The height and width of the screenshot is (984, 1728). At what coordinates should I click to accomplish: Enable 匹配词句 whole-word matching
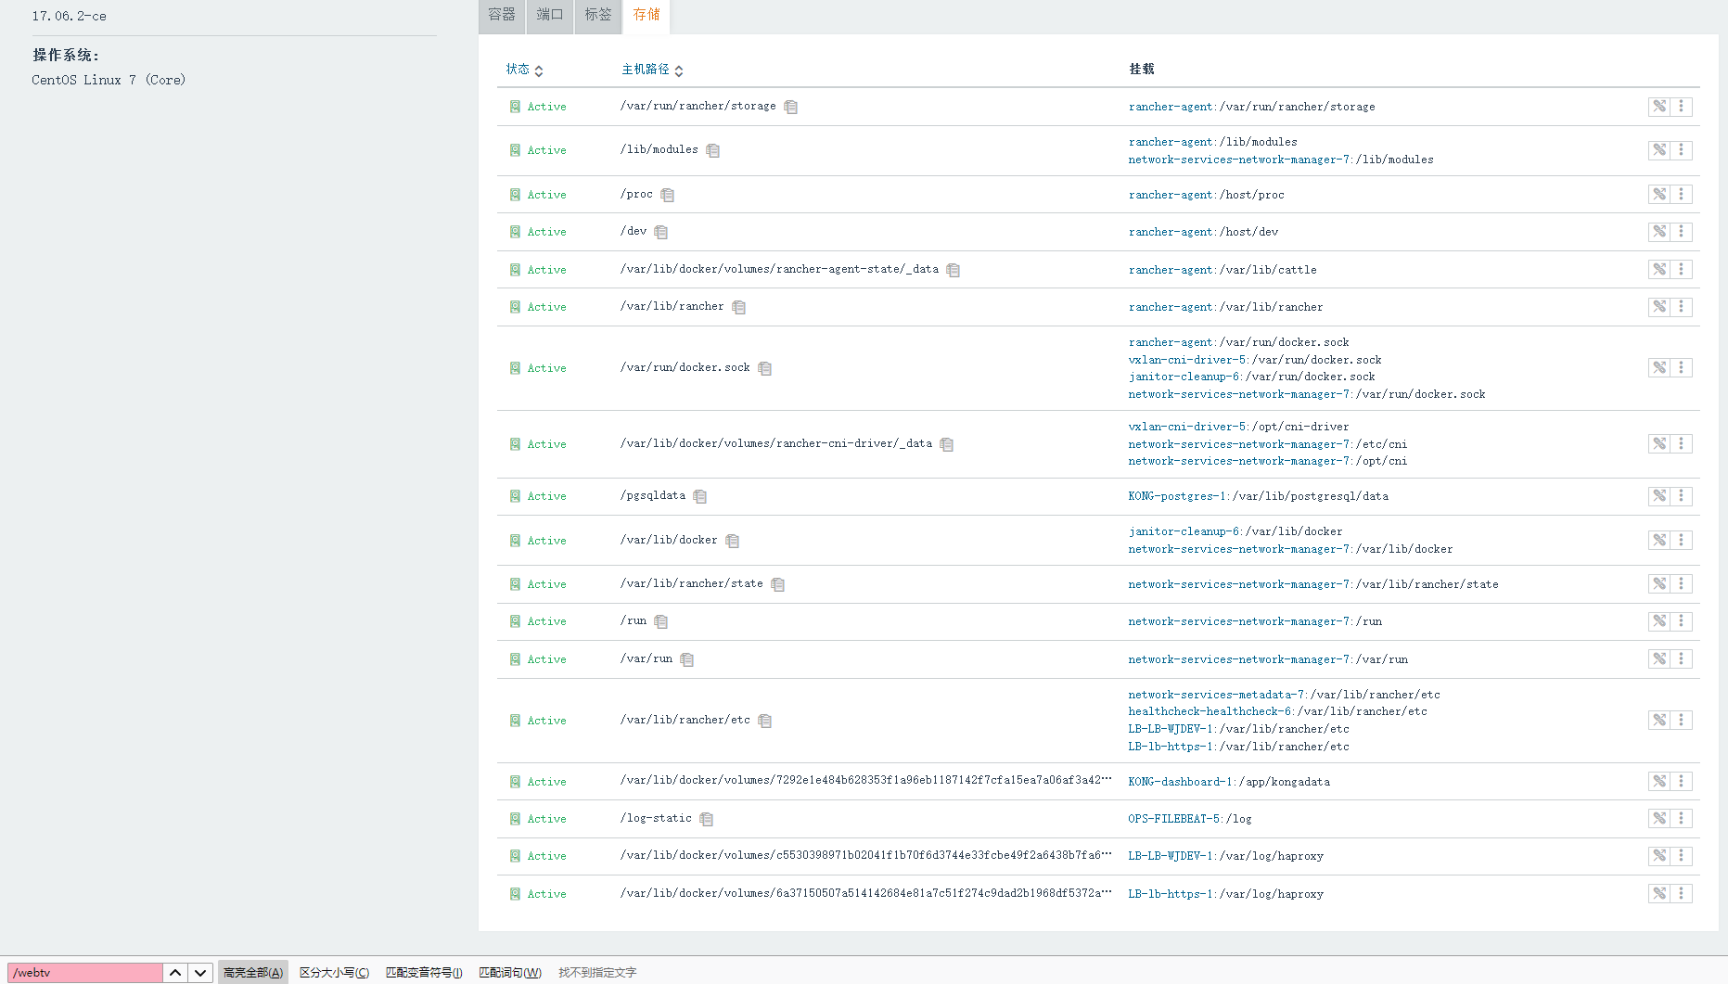pos(509,973)
